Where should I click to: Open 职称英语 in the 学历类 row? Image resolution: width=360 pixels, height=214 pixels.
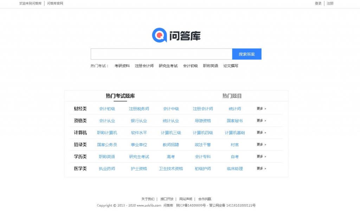point(107,156)
